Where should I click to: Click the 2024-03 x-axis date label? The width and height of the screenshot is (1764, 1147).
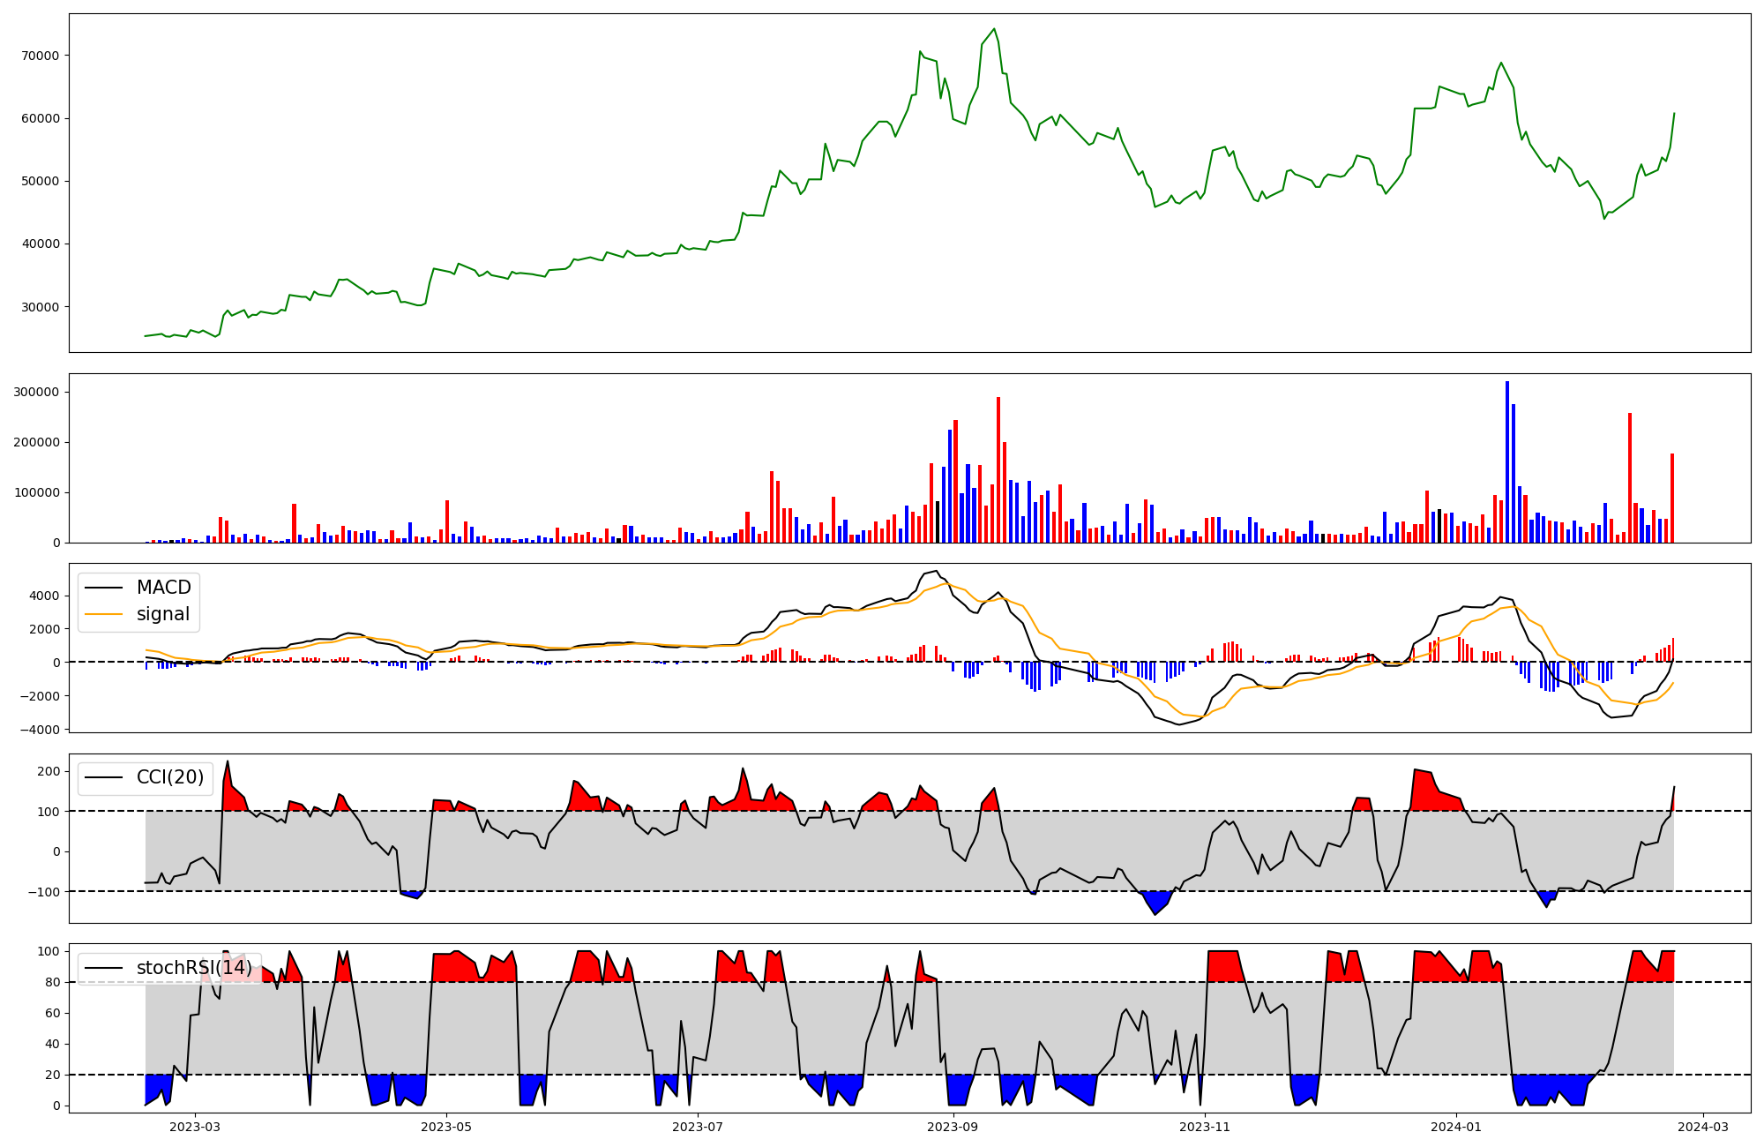(1703, 1127)
